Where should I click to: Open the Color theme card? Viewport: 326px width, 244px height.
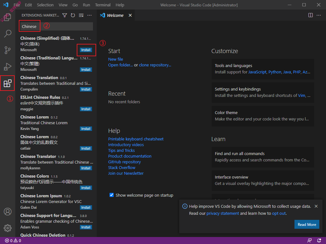263,116
